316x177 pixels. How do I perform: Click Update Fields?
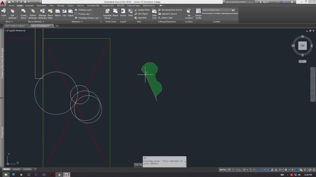coord(142,10)
